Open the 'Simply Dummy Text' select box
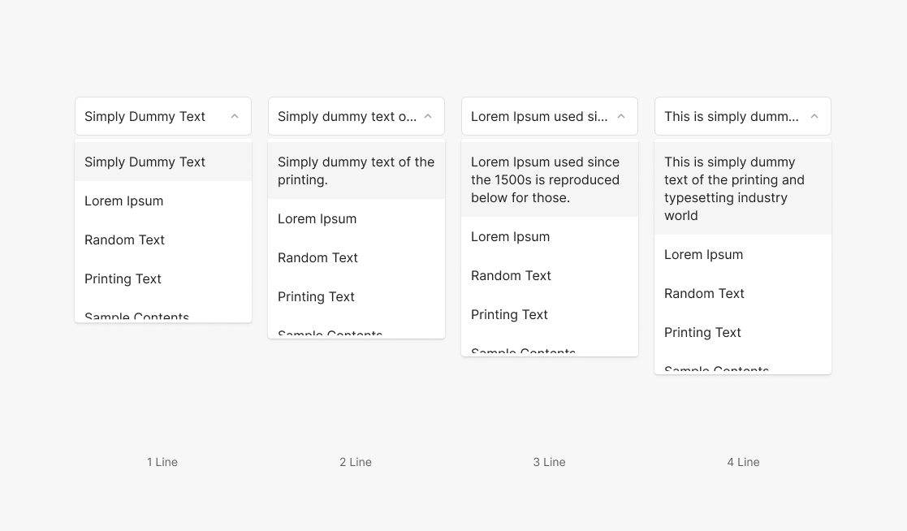 pos(146,116)
